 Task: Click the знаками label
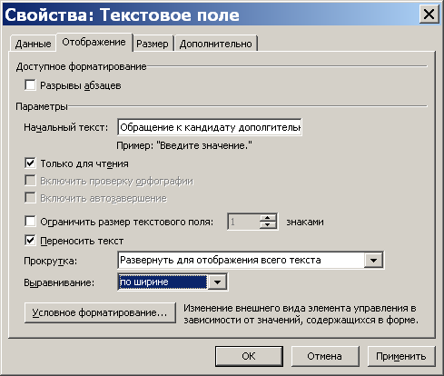tap(305, 222)
